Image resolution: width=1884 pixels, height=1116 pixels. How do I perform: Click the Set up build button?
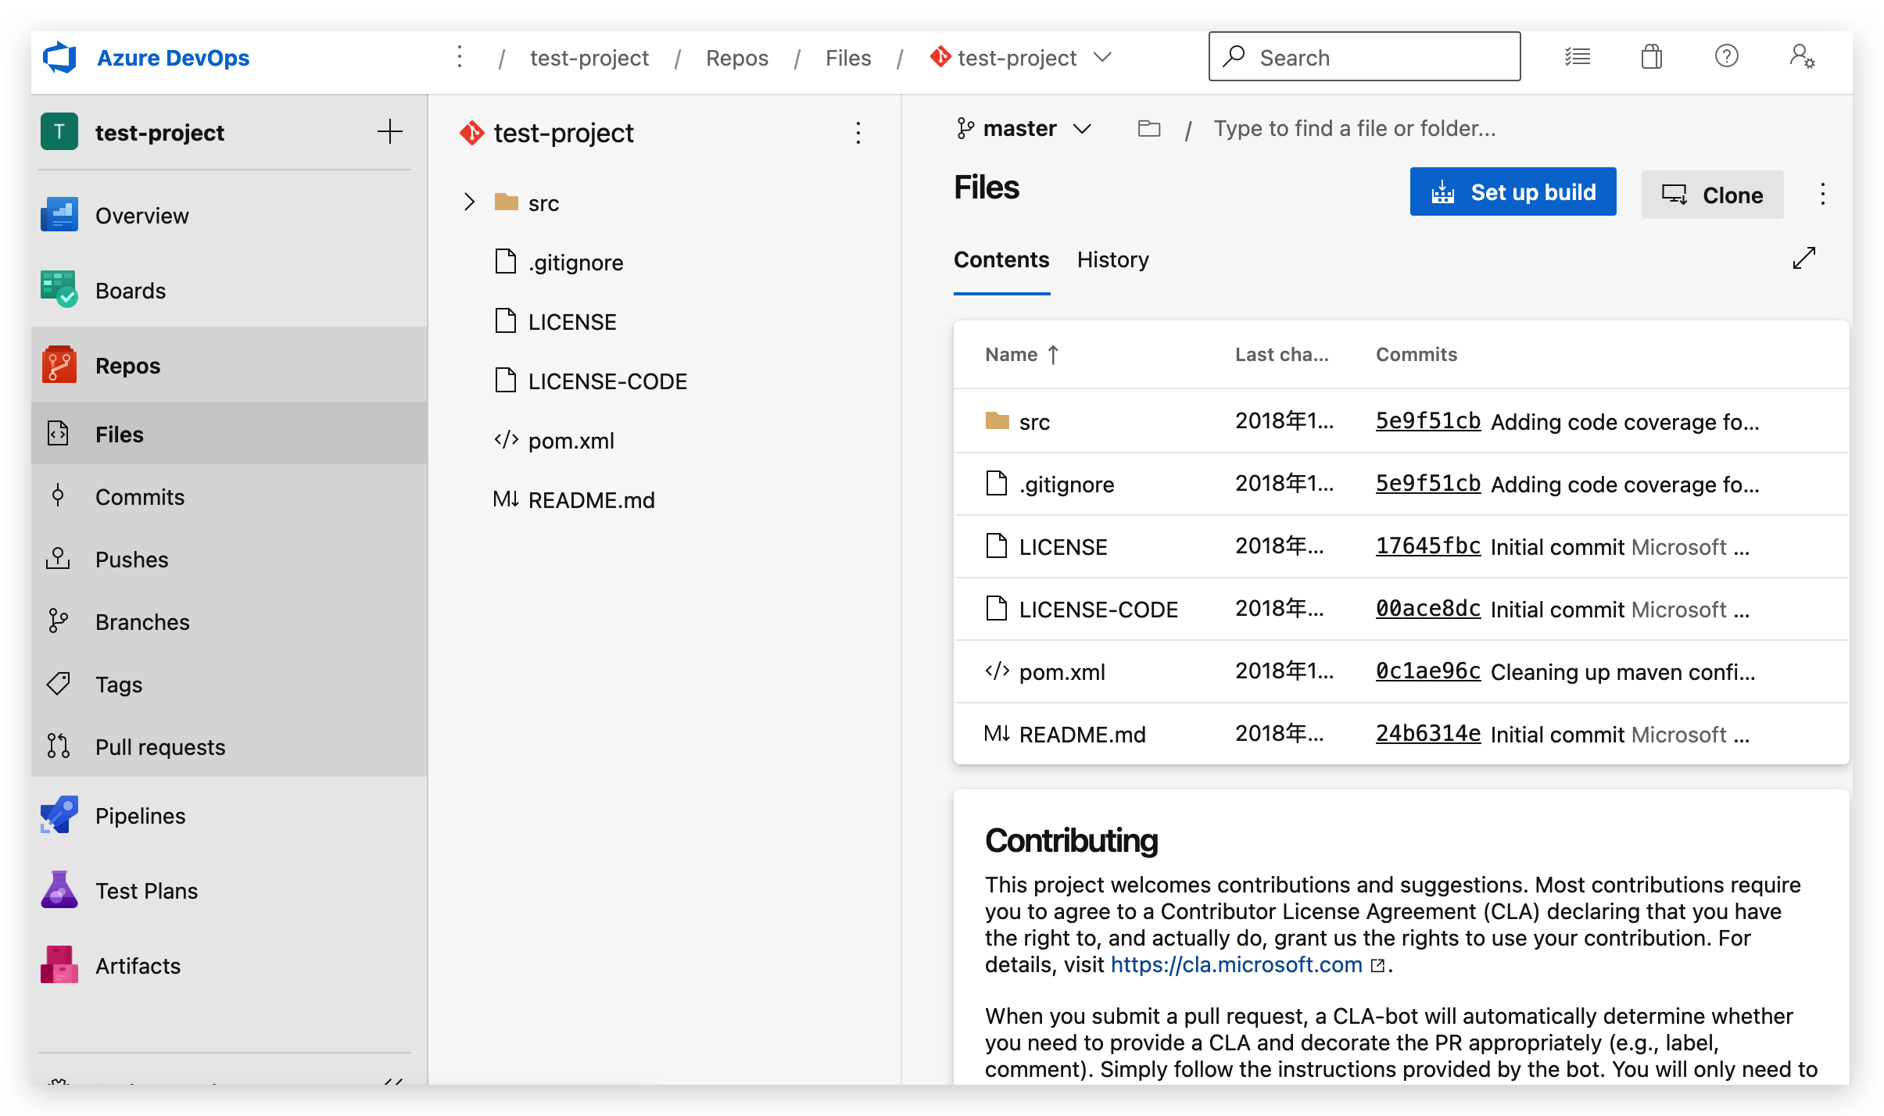[x=1513, y=191]
